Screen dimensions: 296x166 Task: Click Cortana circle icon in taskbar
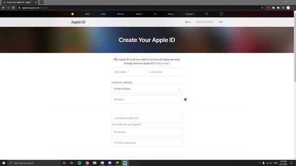64,163
